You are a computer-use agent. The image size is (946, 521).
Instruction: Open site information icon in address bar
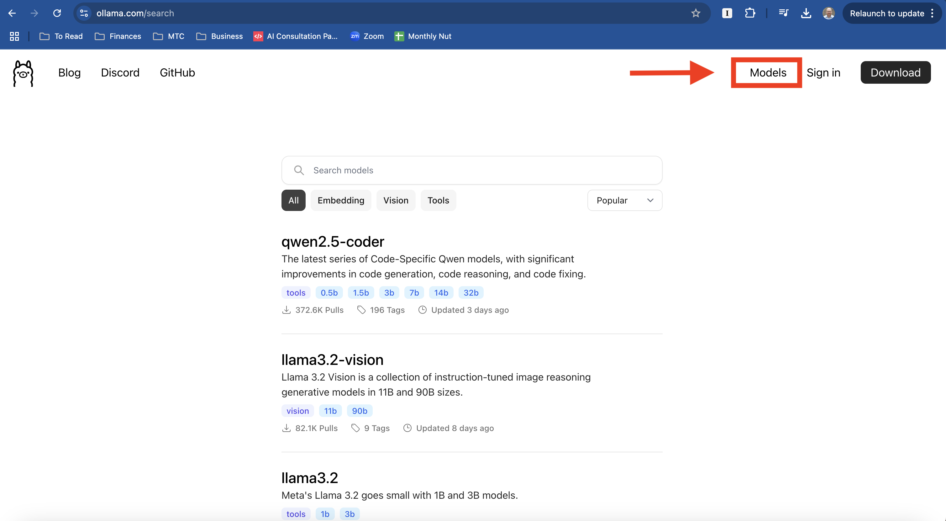pyautogui.click(x=84, y=13)
